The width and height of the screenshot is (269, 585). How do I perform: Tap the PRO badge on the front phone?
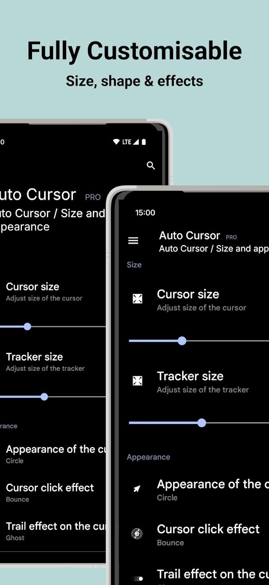tap(231, 237)
